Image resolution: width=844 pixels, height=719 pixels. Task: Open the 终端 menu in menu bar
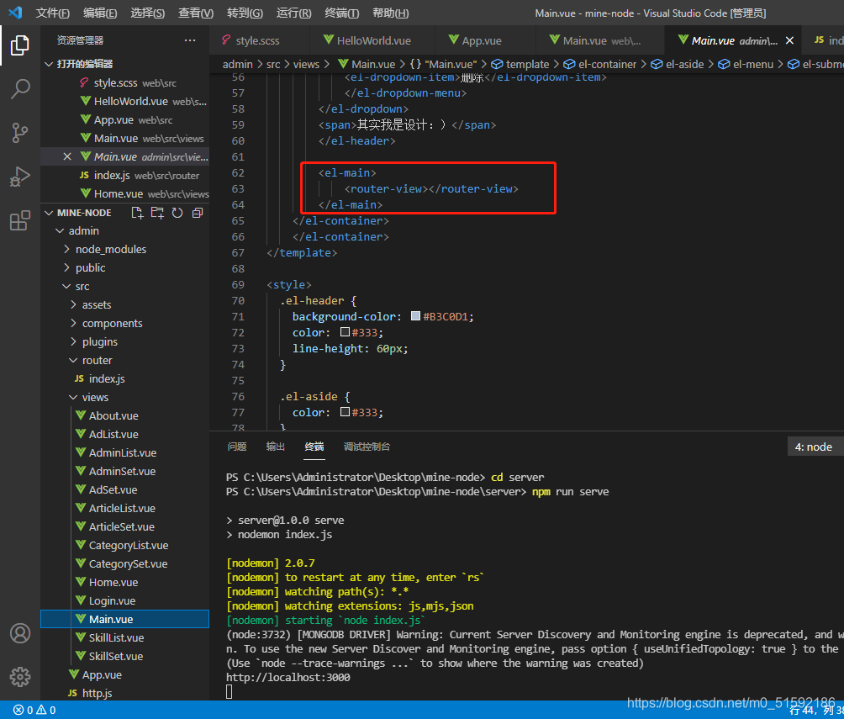point(341,13)
